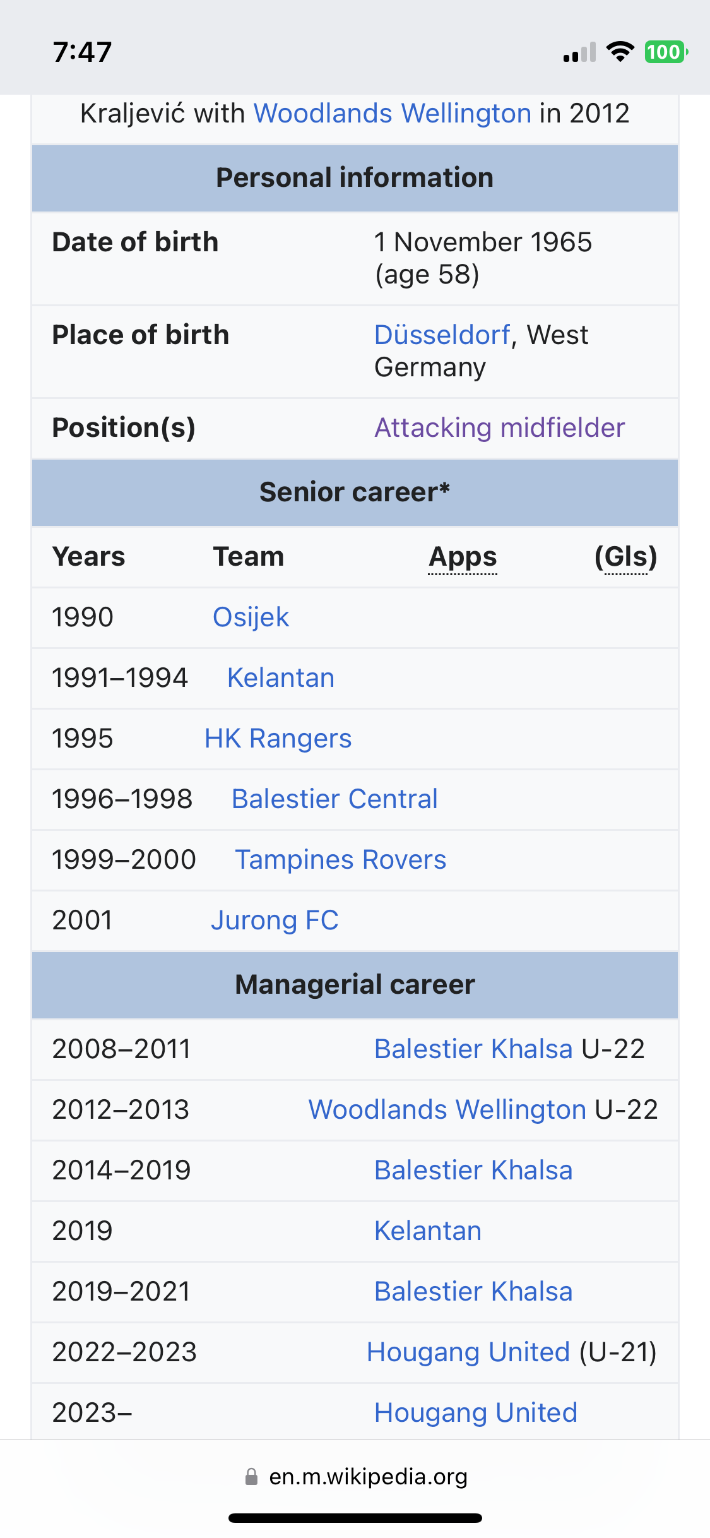Tap the Apps column abbreviation header
The image size is (710, 1538).
pos(463,557)
